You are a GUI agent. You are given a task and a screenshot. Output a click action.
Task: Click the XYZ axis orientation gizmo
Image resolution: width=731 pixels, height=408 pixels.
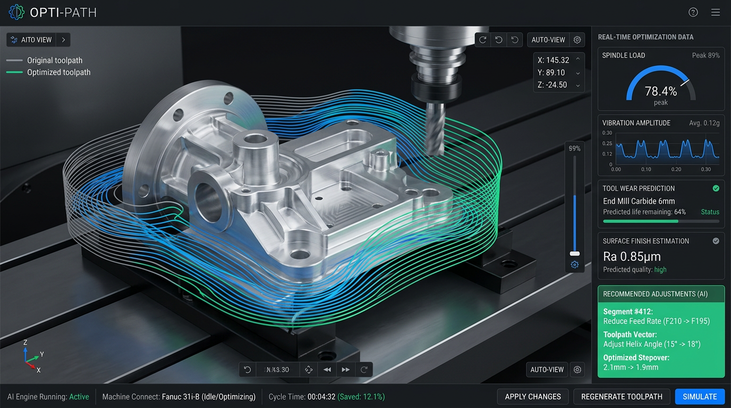click(33, 355)
